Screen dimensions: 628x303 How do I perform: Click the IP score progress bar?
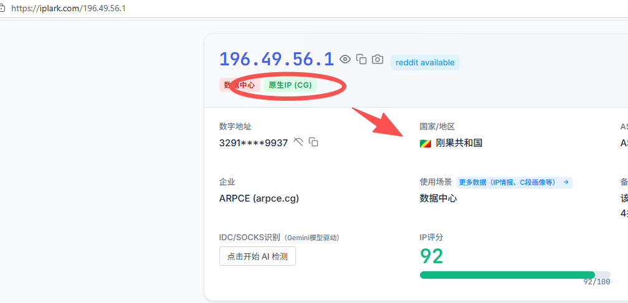tap(515, 275)
